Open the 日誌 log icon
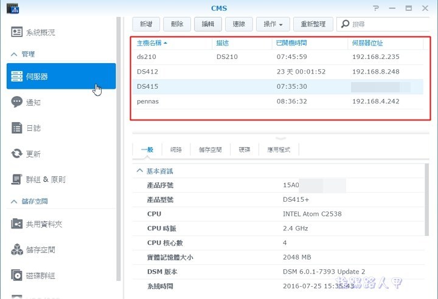 (x=17, y=128)
